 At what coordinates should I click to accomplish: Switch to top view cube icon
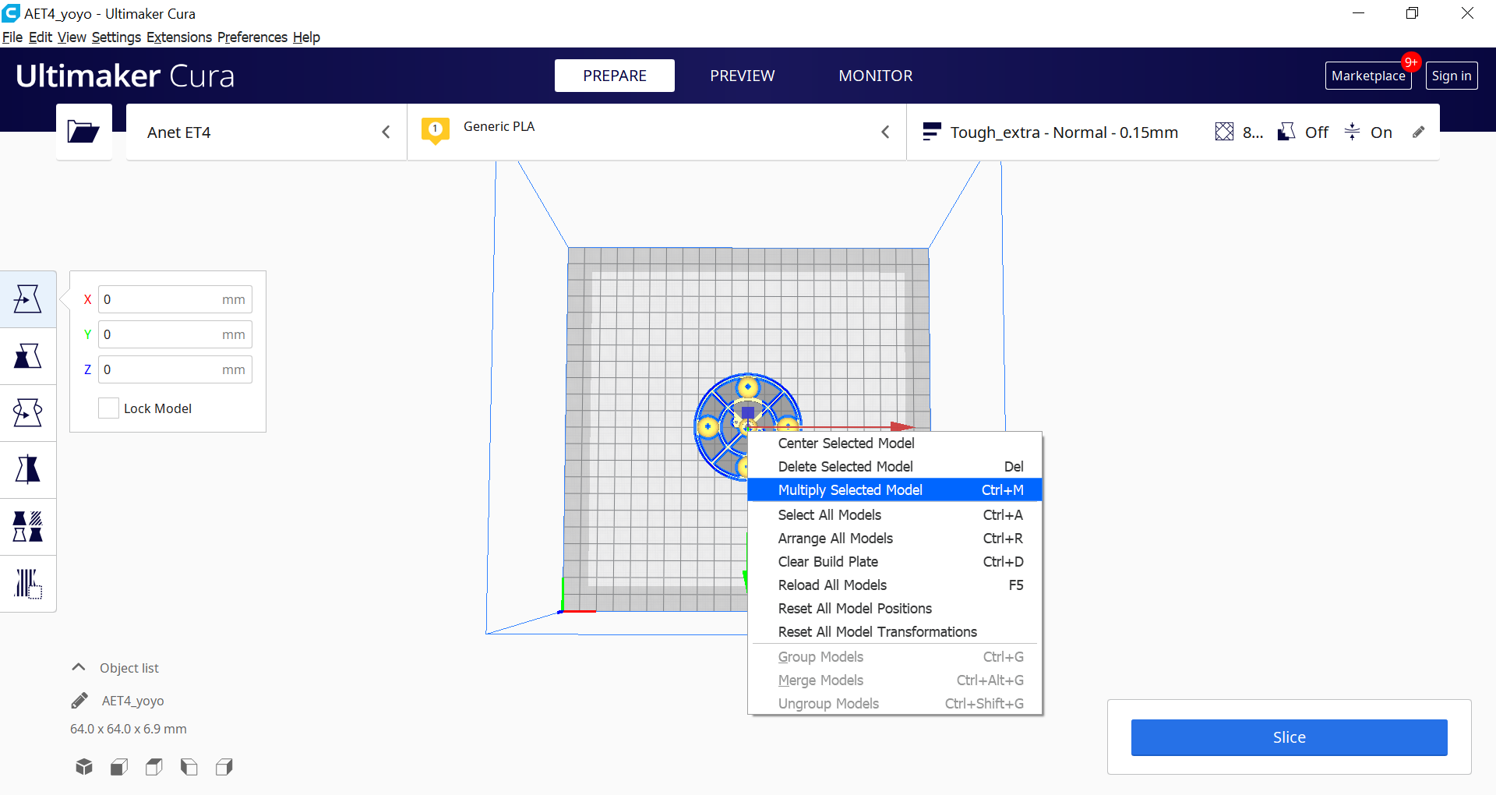pyautogui.click(x=154, y=767)
